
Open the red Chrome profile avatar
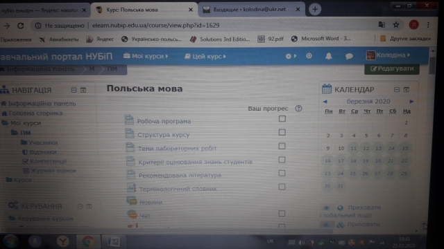coord(413,25)
